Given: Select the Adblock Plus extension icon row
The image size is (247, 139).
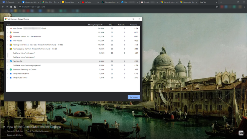Looking at the screenshot, I should point(11,37).
